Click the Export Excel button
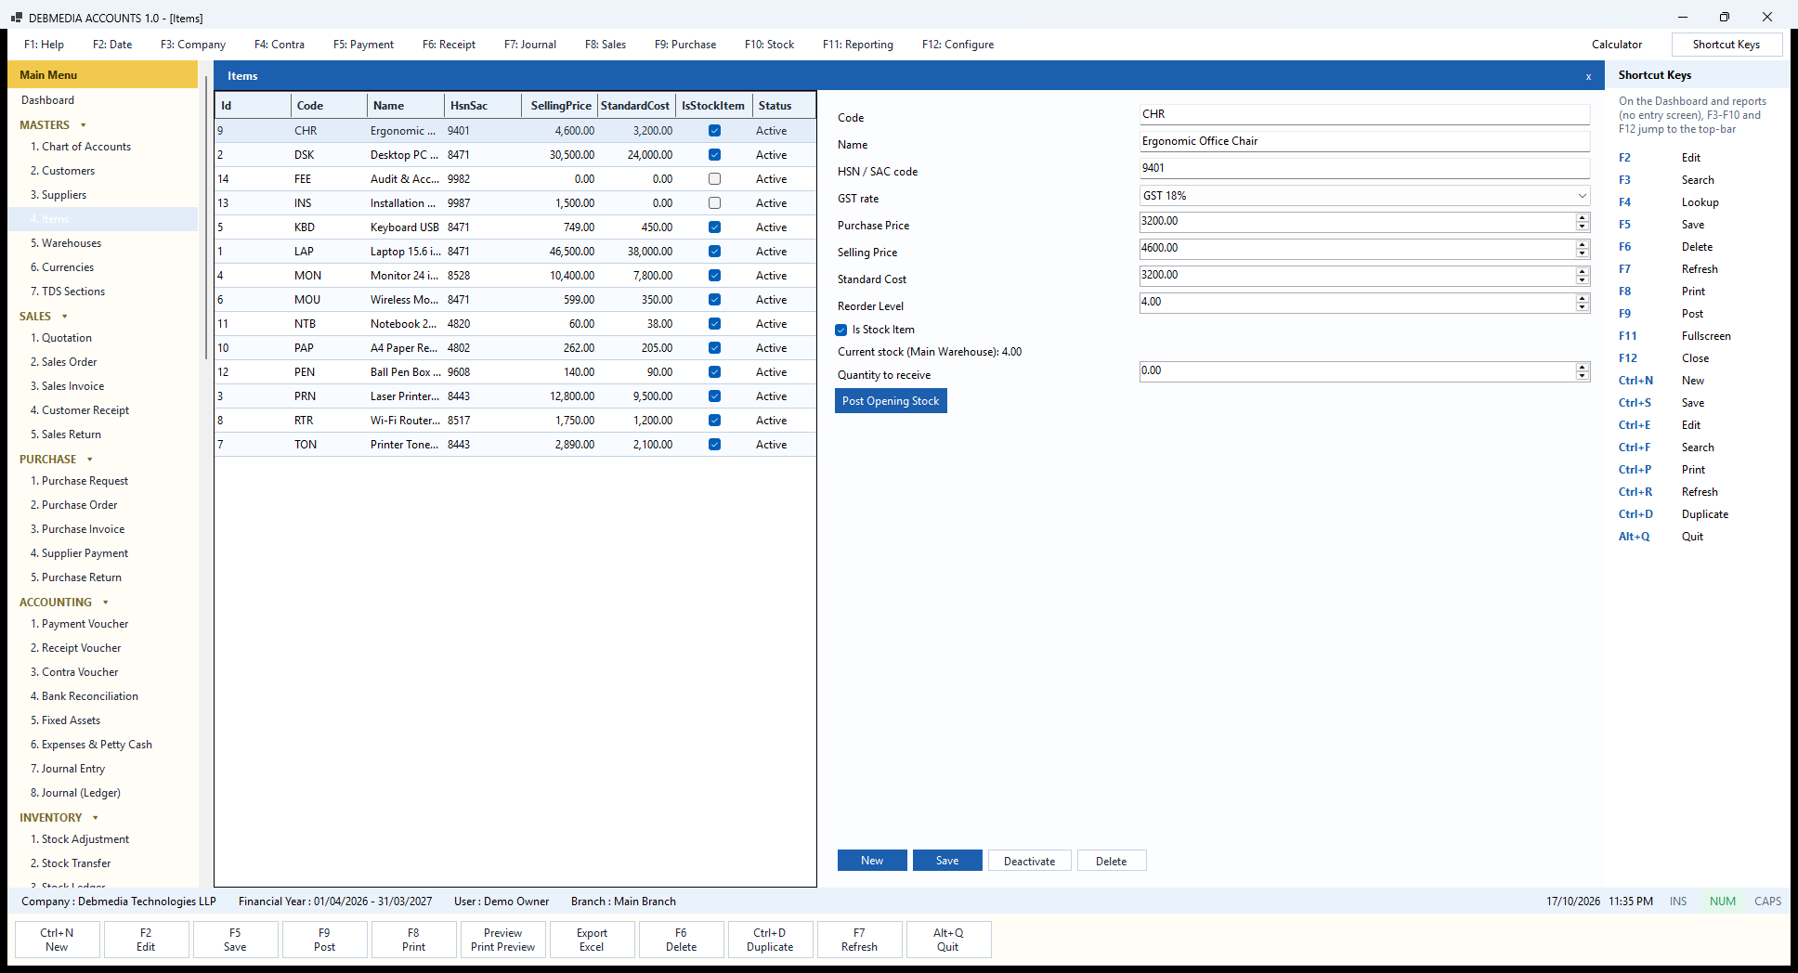 click(592, 940)
